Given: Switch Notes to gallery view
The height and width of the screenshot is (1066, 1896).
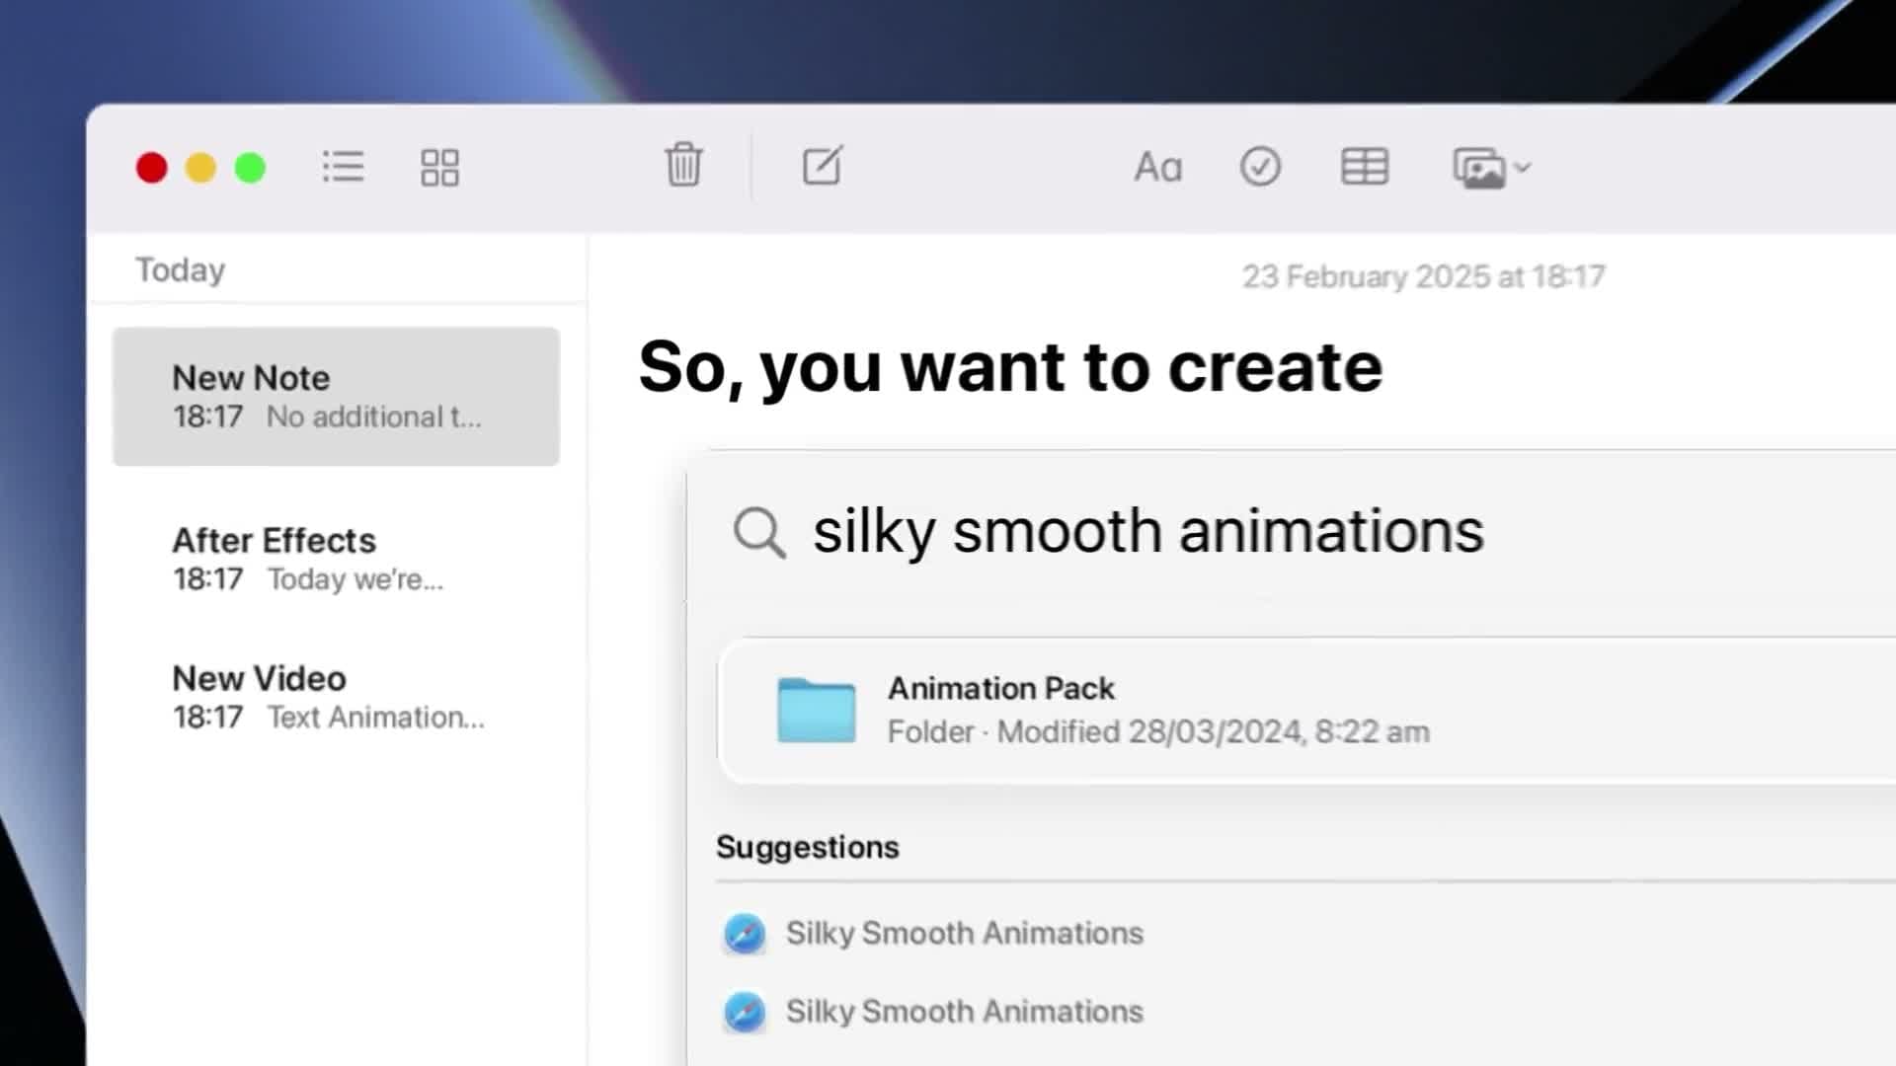Looking at the screenshot, I should pyautogui.click(x=439, y=167).
